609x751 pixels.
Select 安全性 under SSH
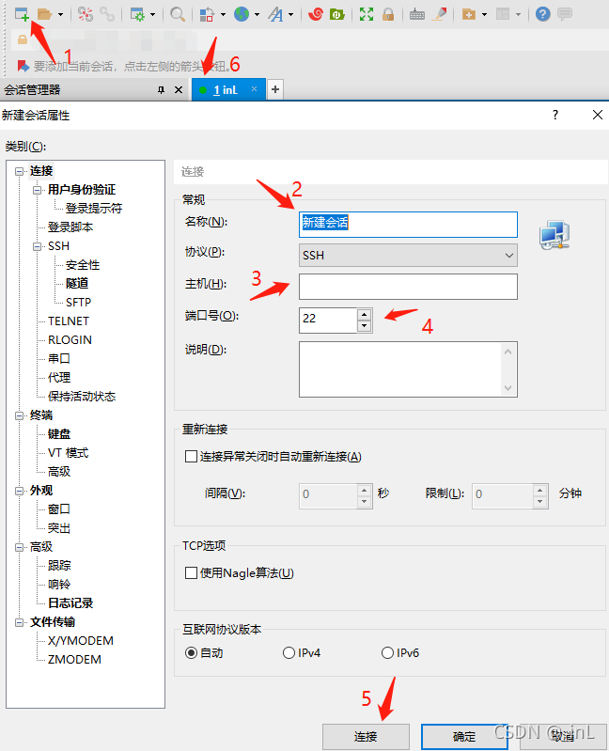pyautogui.click(x=83, y=265)
